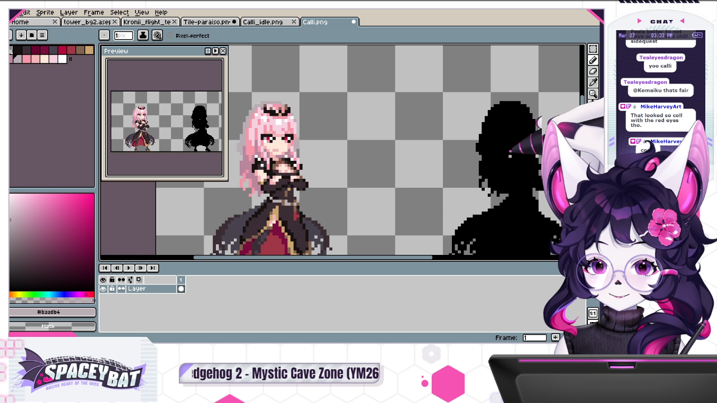Select the tan palette swatch
The image size is (717, 403).
click(x=89, y=50)
